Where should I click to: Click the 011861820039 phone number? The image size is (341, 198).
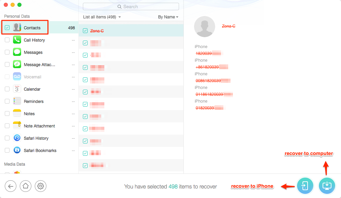coord(214,94)
